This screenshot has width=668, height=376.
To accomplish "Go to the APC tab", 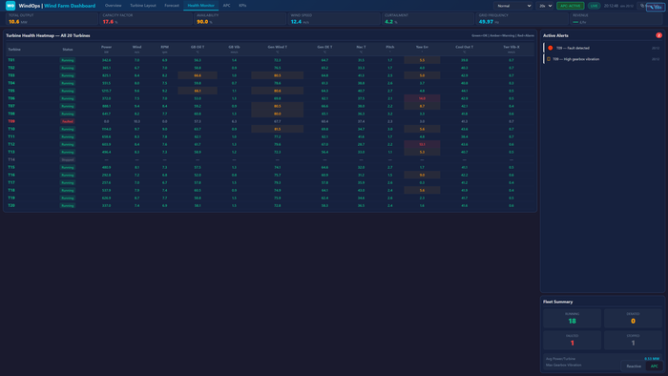I will (x=227, y=6).
